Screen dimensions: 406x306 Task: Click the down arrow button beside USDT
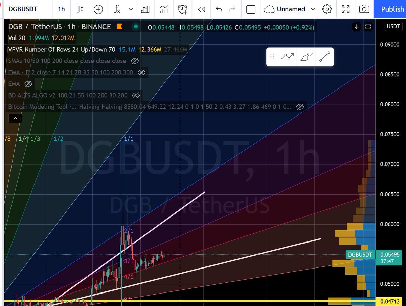click(x=357, y=26)
